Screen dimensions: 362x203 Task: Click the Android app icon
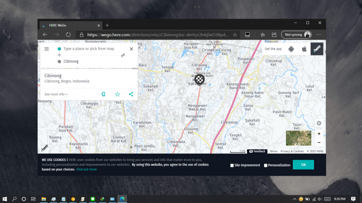tap(291, 49)
